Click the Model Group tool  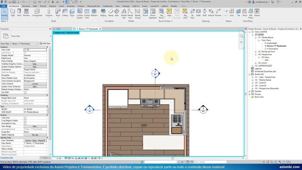click(137, 14)
